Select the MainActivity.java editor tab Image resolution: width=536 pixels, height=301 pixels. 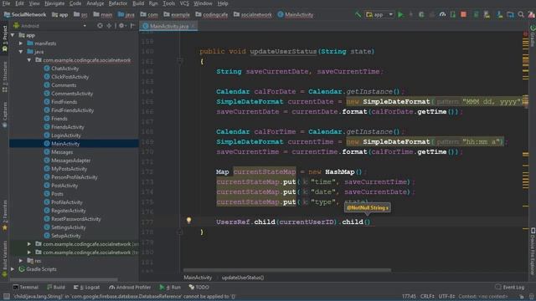pyautogui.click(x=168, y=26)
